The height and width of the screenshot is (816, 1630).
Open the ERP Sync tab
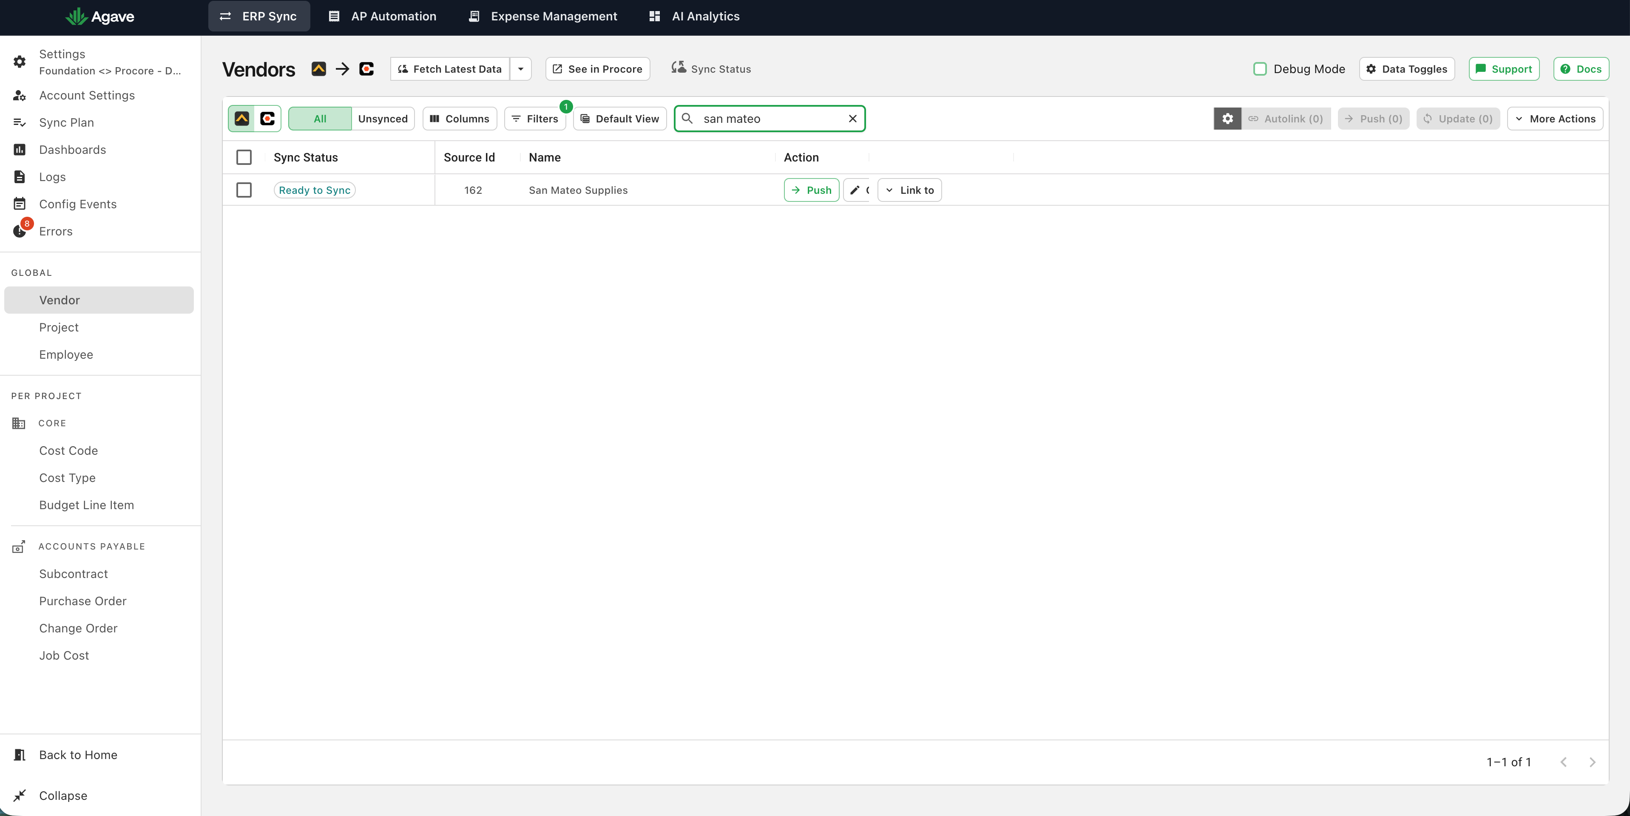click(x=259, y=17)
